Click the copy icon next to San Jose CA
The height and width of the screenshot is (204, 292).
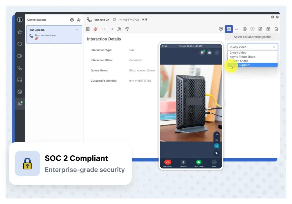click(114, 20)
